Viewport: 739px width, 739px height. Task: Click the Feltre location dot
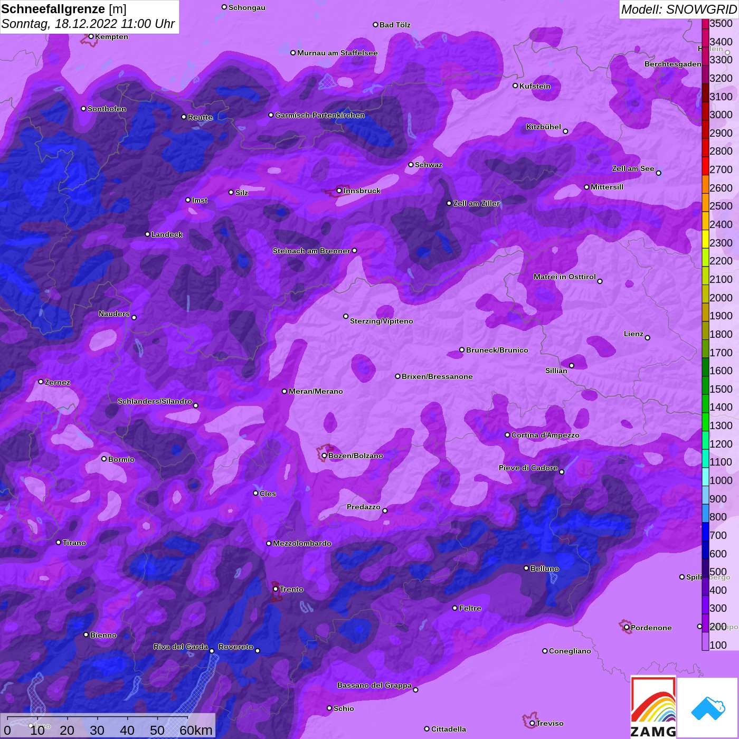click(x=455, y=608)
